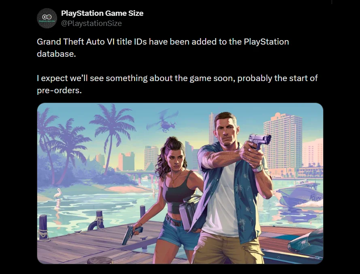
Task: Open the @PlaystationSize handle link
Action: pyautogui.click(x=92, y=23)
